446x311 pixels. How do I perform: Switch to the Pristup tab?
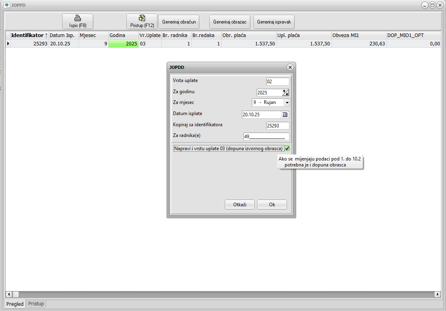point(36,304)
